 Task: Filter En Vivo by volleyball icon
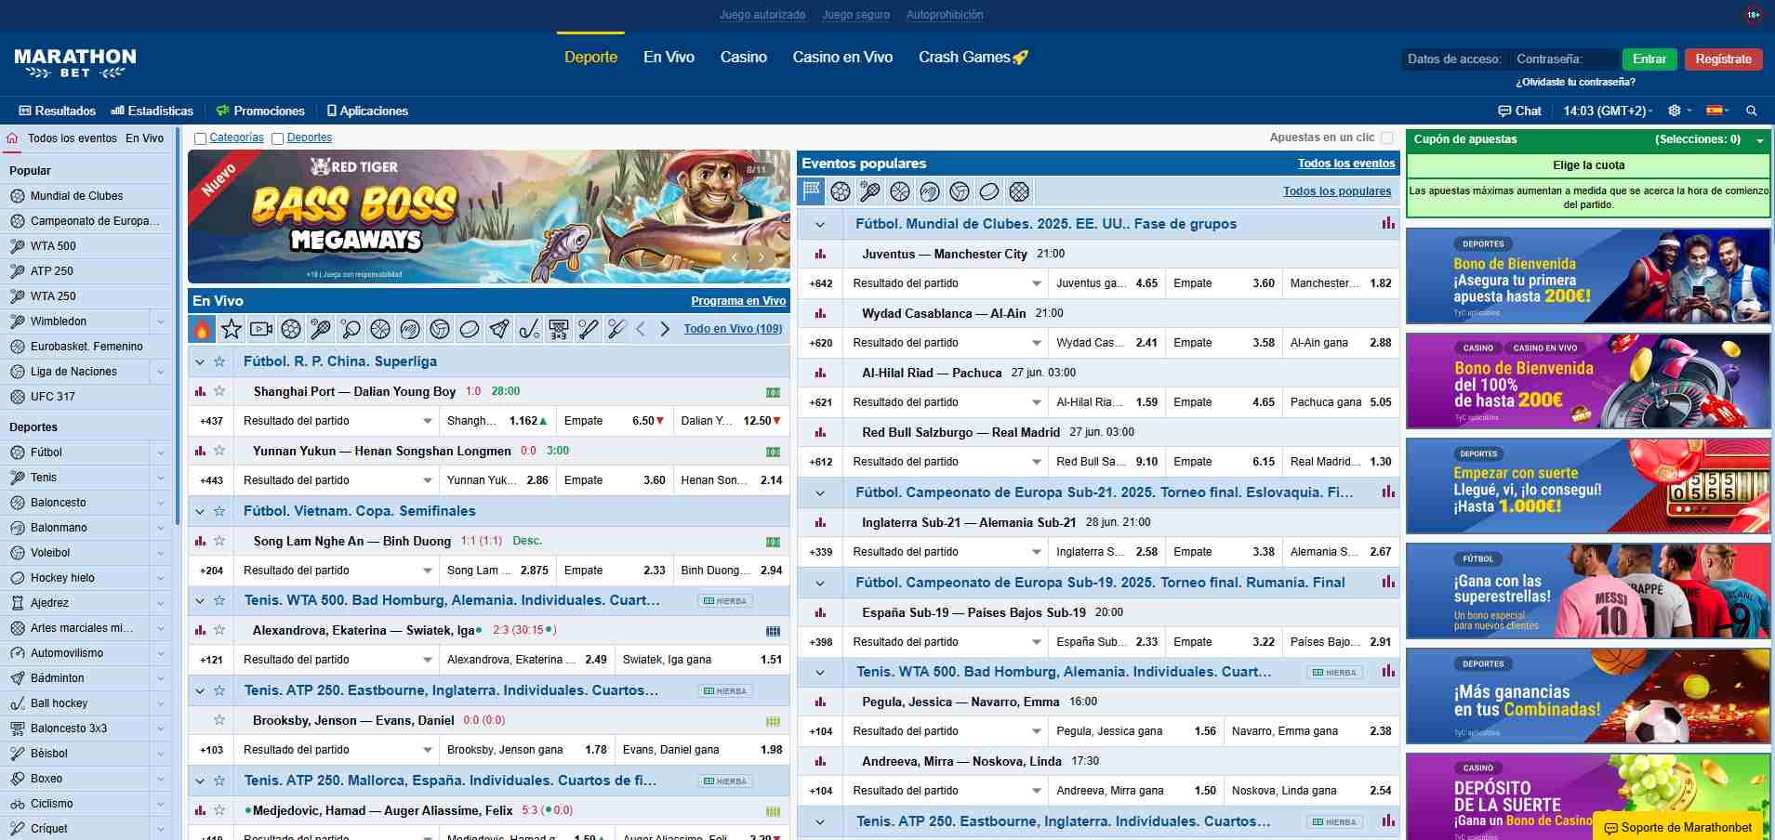pos(440,329)
